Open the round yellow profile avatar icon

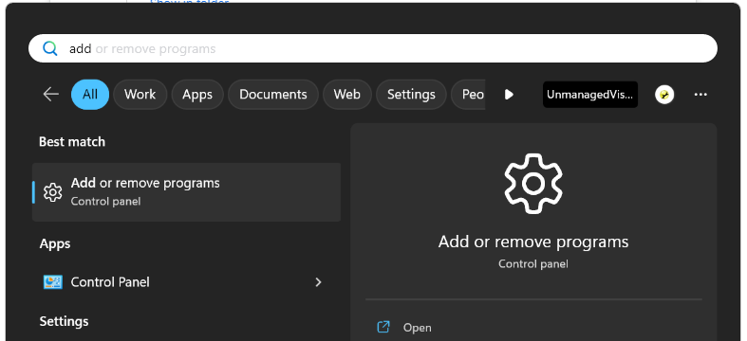(x=664, y=95)
